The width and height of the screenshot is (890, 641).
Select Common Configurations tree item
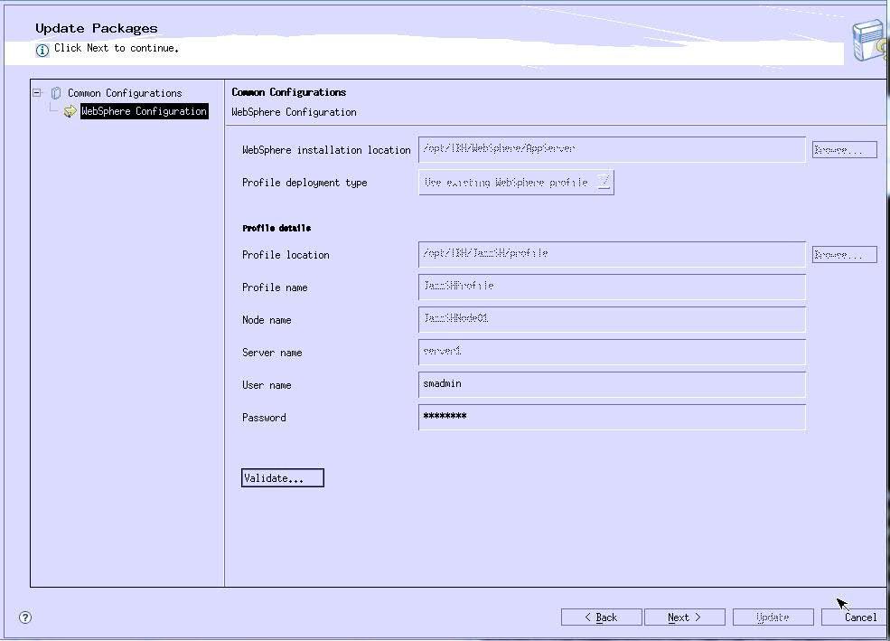(x=125, y=93)
